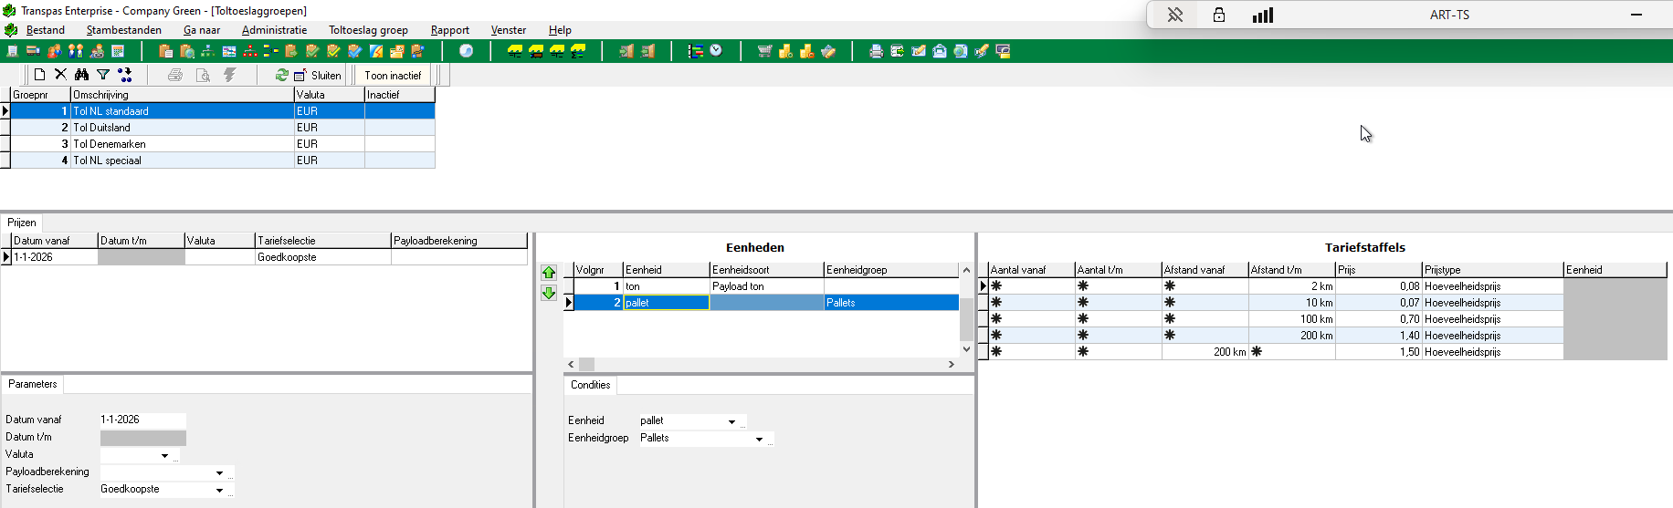Open the Venster menu
Viewport: 1673px width, 508px height.
click(509, 30)
